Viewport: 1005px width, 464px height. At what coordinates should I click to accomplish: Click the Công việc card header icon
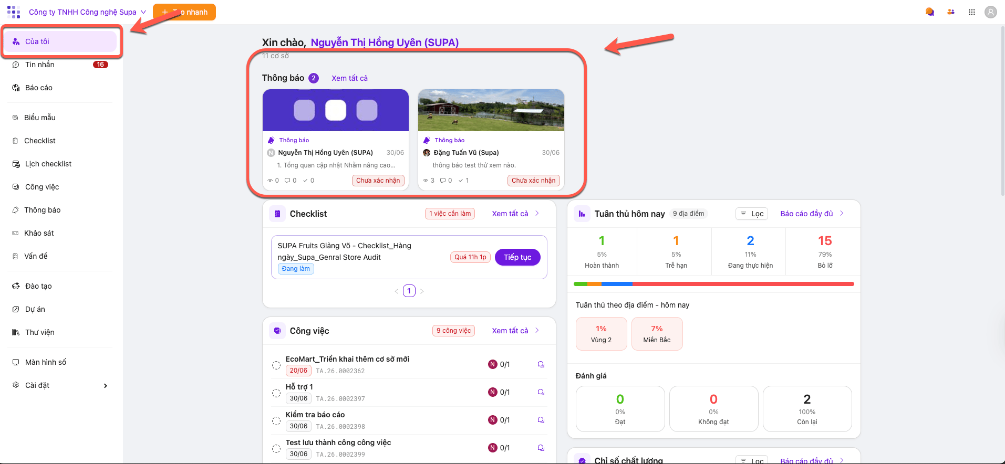tap(277, 331)
